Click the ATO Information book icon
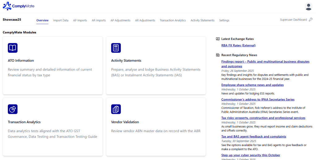Image resolution: width=316 pixels, height=160 pixels. tap(13, 48)
